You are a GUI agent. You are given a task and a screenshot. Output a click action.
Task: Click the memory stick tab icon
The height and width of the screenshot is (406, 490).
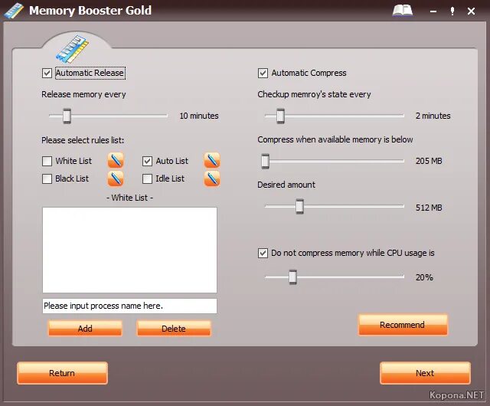(73, 49)
